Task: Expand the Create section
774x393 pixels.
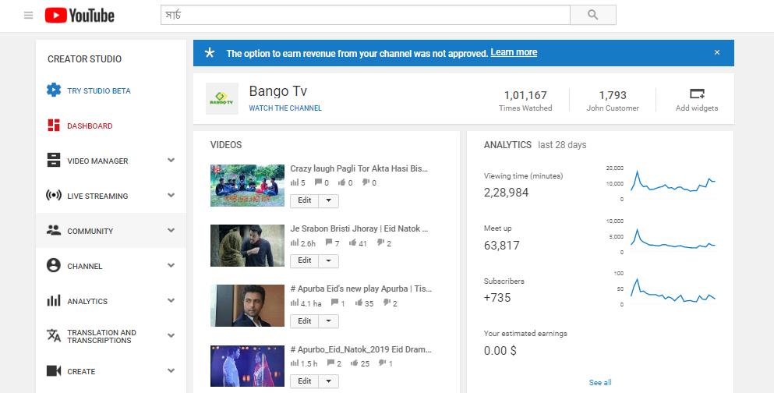Action: pyautogui.click(x=171, y=370)
